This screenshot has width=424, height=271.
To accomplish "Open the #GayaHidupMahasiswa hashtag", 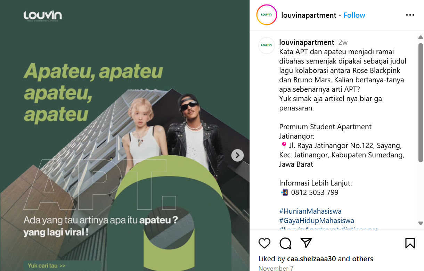I will [317, 221].
